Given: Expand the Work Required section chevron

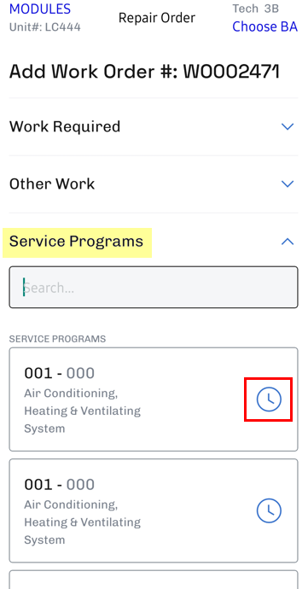Looking at the screenshot, I should click(288, 126).
